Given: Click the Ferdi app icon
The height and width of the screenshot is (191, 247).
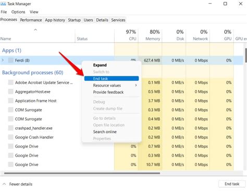Looking at the screenshot, I should click(11, 60).
